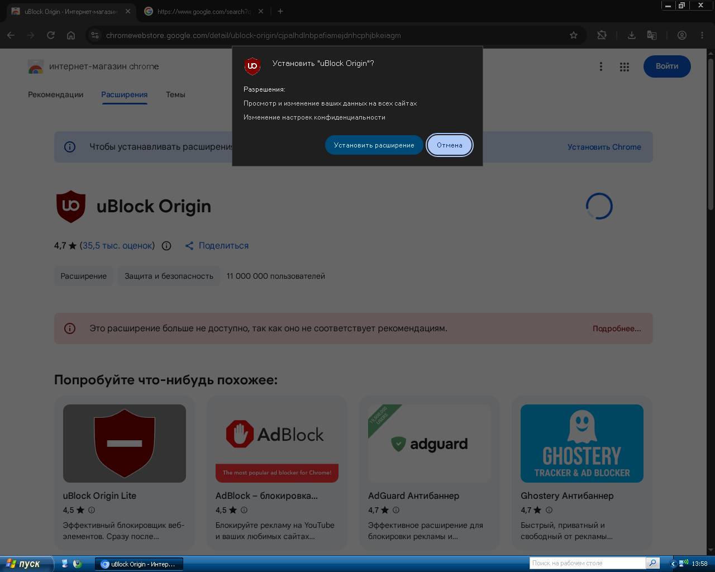Click in the browser address bar

[x=335, y=35]
